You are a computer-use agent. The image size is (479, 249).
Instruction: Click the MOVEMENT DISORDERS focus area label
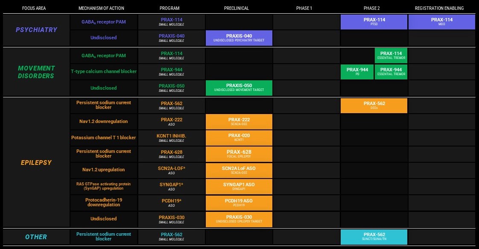tap(36, 72)
